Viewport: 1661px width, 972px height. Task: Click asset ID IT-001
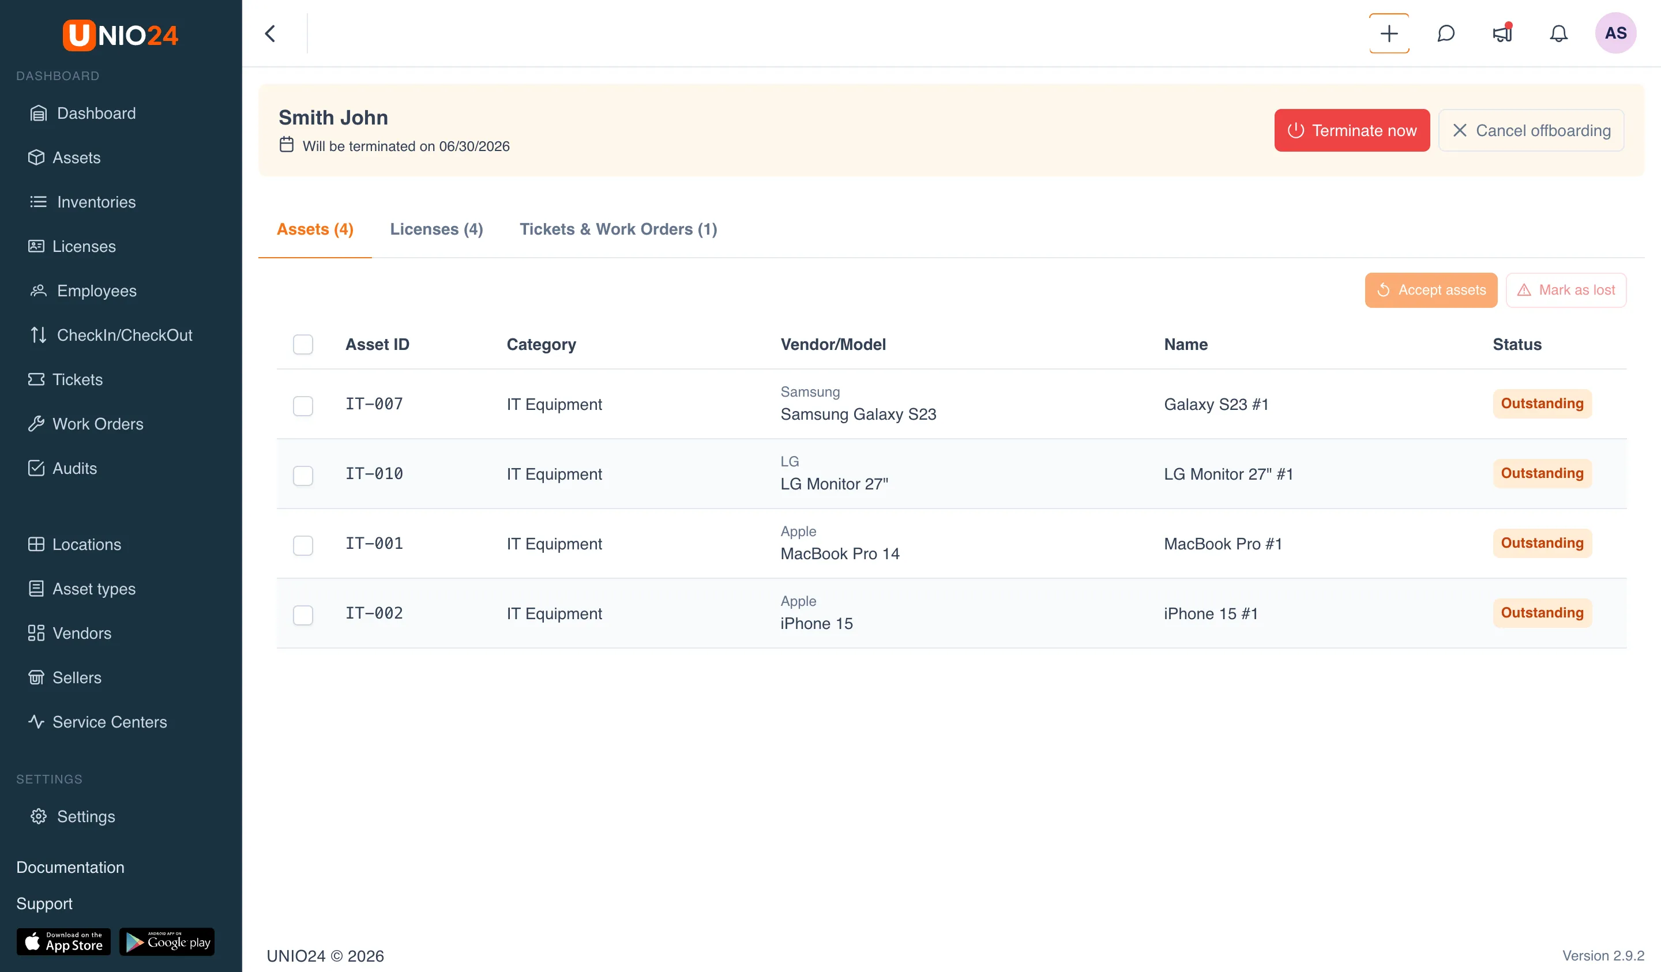pos(374,544)
